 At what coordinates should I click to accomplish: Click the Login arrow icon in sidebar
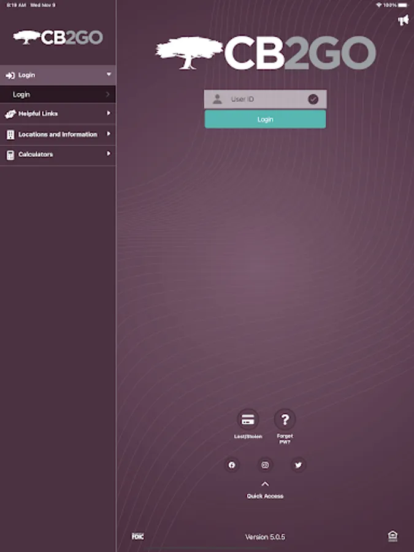pyautogui.click(x=10, y=75)
